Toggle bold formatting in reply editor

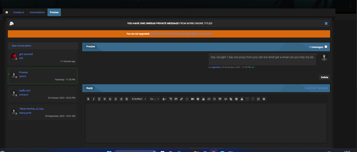(88, 99)
